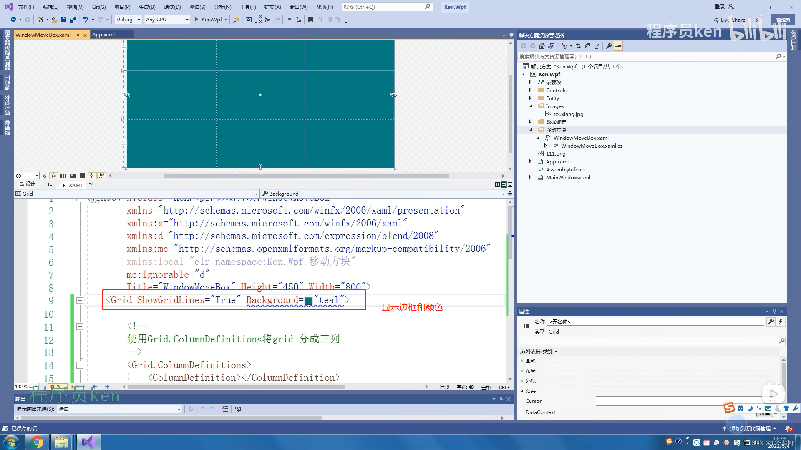Select touxiang.jpg file
Image resolution: width=801 pixels, height=450 pixels.
tap(568, 114)
